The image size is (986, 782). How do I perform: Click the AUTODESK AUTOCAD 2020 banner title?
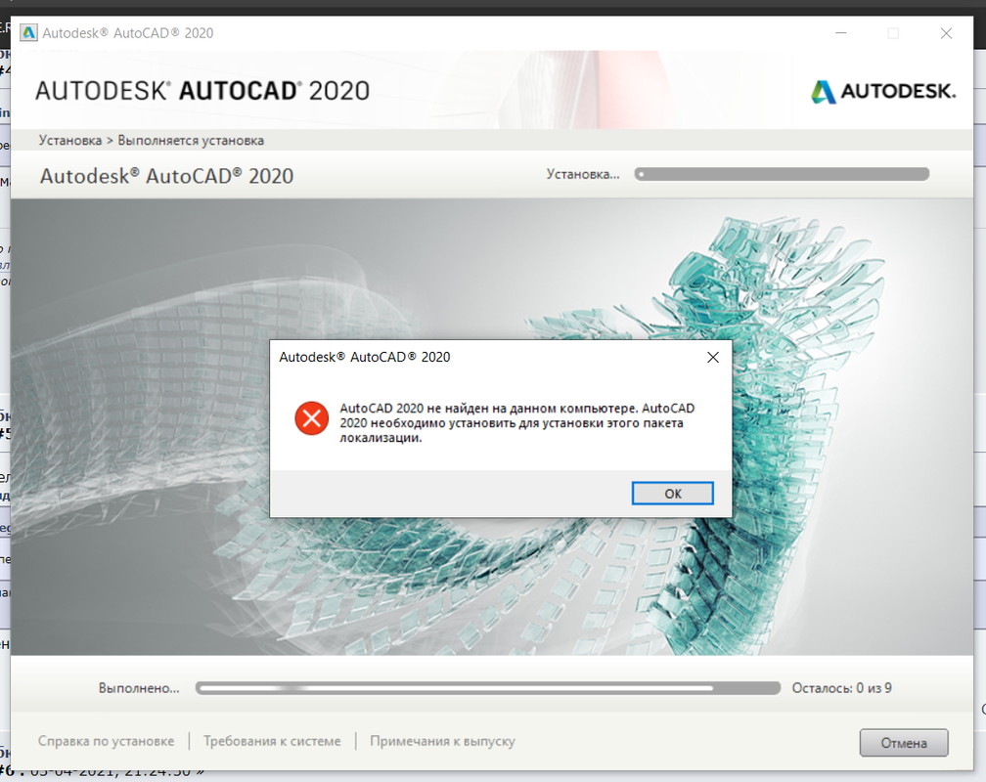click(202, 91)
